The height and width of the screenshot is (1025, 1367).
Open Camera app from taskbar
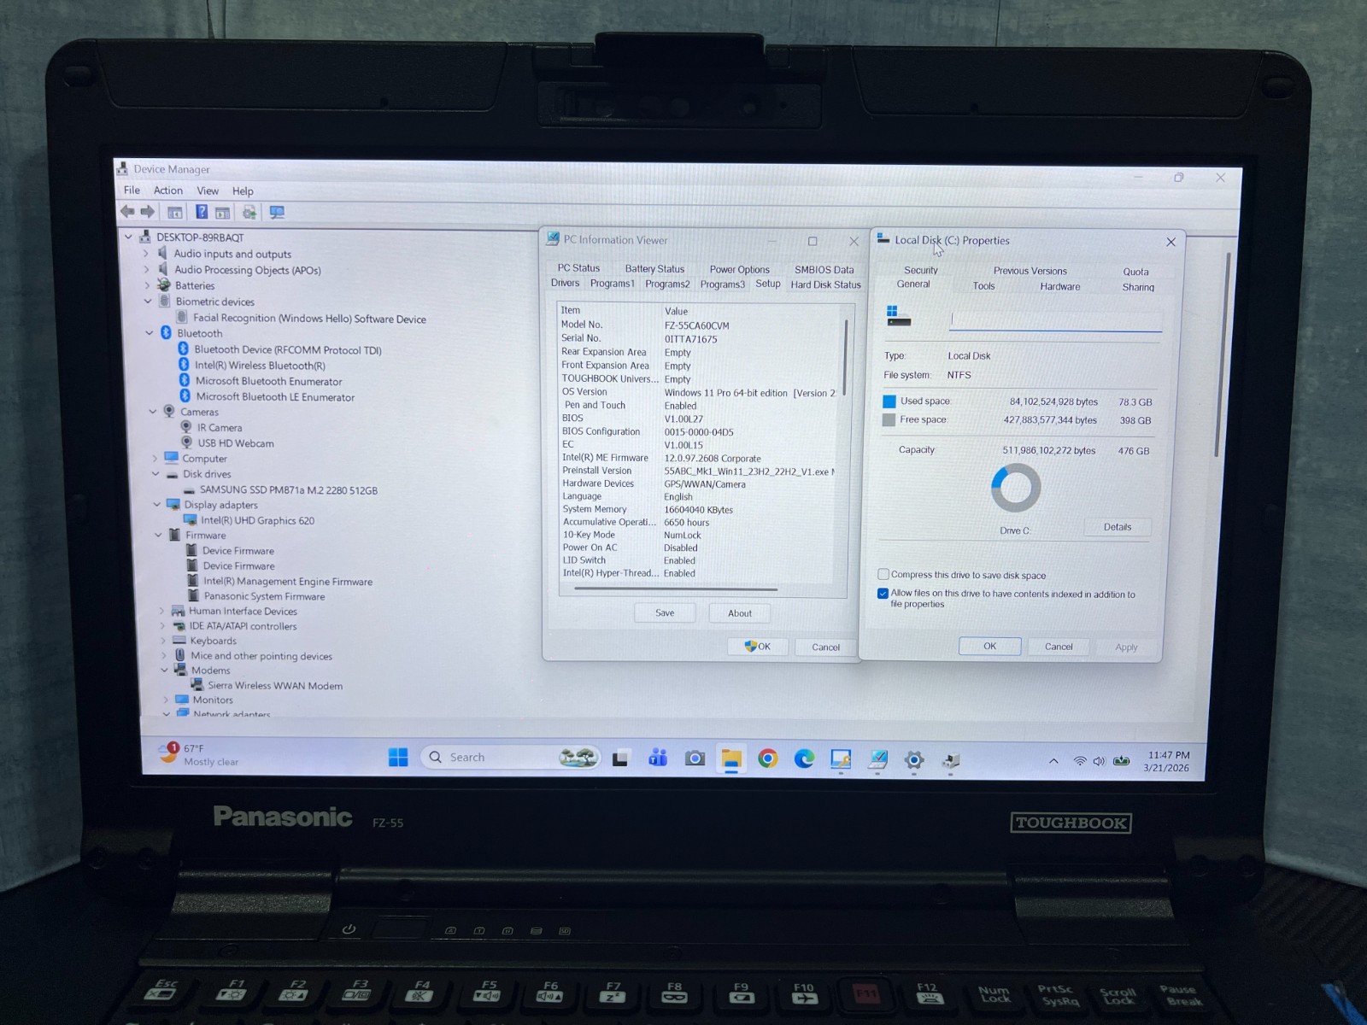[695, 758]
